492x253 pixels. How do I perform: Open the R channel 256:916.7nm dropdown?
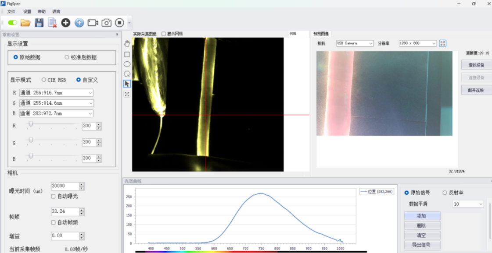[56, 93]
